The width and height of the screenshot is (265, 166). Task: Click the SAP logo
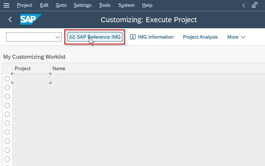[x=31, y=19]
